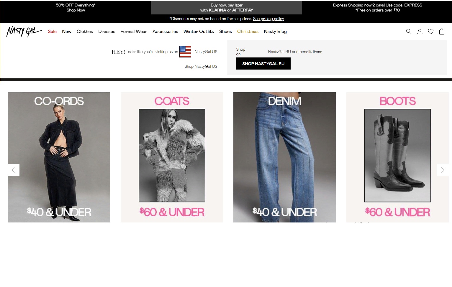This screenshot has width=452, height=287.
Task: Open the Dresses menu
Action: coord(107,32)
